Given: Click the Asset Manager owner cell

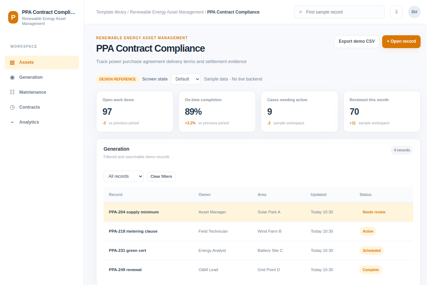Looking at the screenshot, I should [212, 212].
